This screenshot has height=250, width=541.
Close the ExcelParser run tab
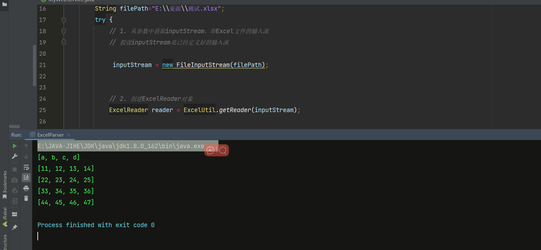69,135
